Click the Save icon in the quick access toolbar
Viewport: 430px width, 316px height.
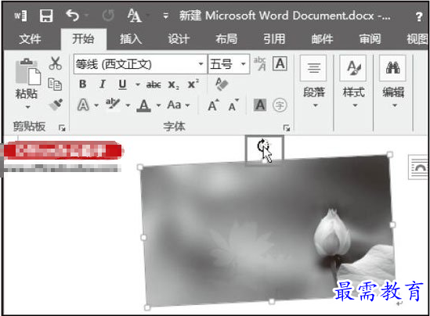(46, 16)
